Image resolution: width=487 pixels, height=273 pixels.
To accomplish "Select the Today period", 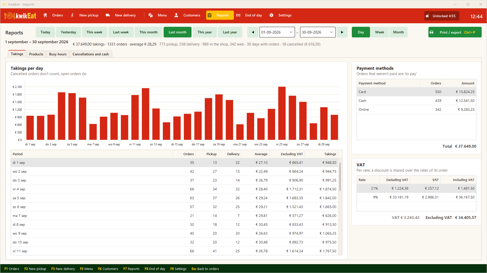I will pos(45,32).
